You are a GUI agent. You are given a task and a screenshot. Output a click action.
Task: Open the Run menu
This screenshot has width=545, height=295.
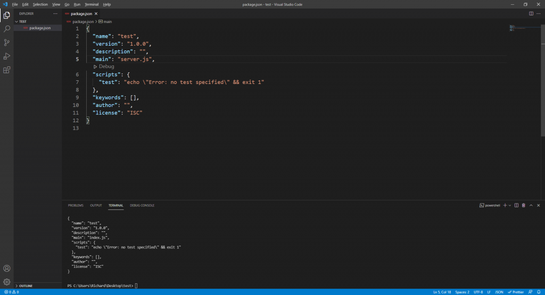click(77, 4)
